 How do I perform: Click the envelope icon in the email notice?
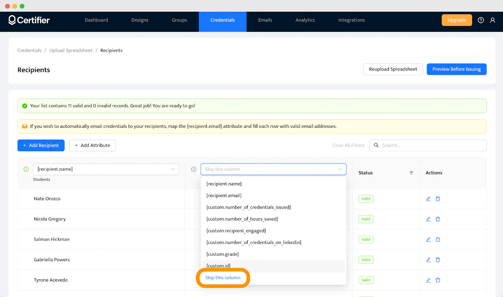(24, 126)
